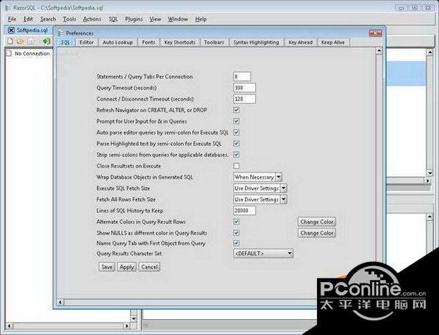The height and width of the screenshot is (335, 439).
Task: Click the Connect / Disconnect Timeout field
Action: pyautogui.click(x=245, y=99)
